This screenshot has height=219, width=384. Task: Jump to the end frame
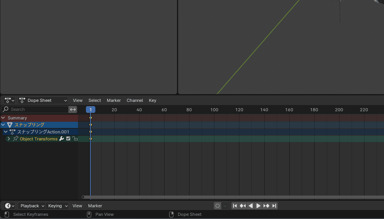274,206
